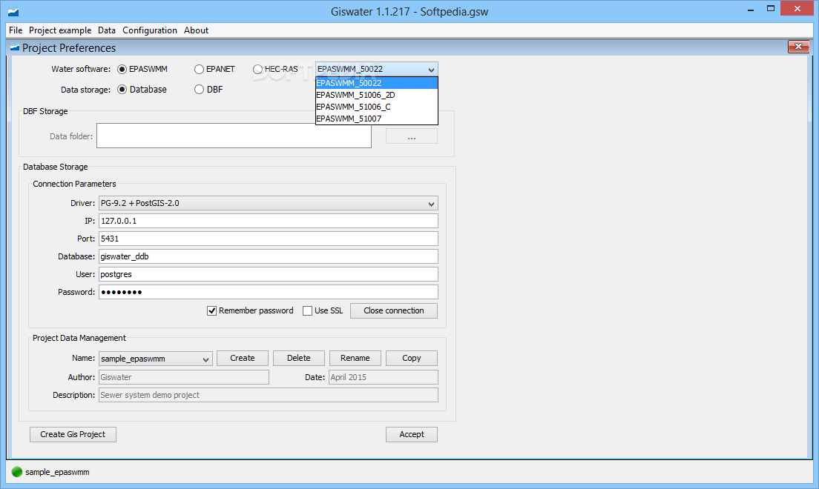Collapse the EPASWMM version dropdown
This screenshot has height=489, width=819.
(431, 70)
